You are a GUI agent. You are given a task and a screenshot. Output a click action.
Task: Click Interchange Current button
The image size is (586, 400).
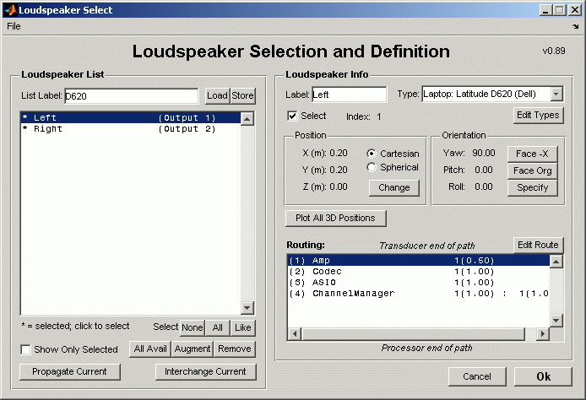click(205, 371)
